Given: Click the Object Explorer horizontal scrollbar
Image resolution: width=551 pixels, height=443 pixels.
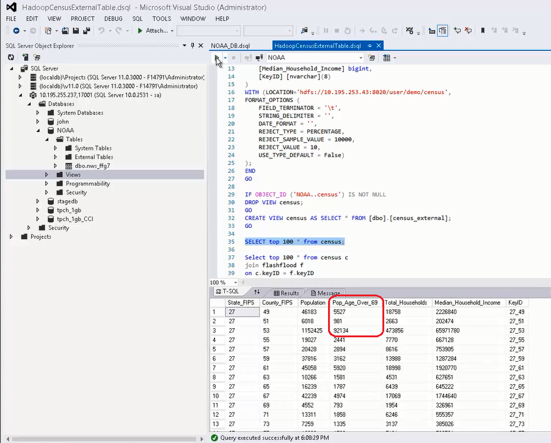Looking at the screenshot, I should tap(104, 439).
